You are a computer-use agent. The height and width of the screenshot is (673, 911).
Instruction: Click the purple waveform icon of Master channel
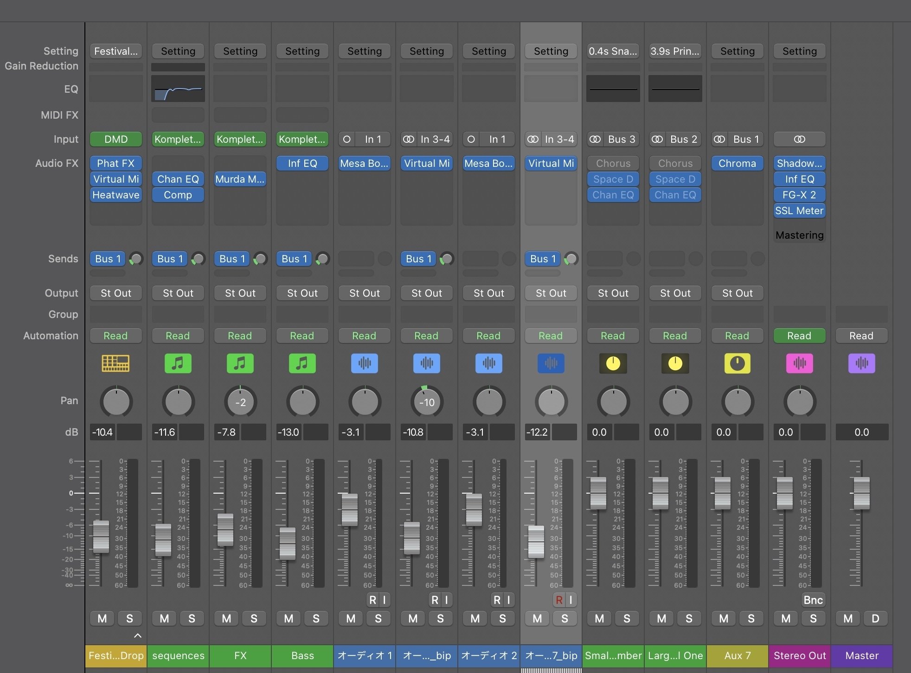(x=861, y=363)
